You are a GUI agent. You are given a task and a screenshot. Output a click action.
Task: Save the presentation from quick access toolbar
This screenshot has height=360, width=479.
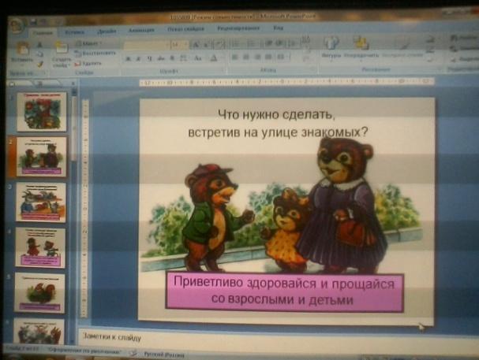(x=34, y=21)
